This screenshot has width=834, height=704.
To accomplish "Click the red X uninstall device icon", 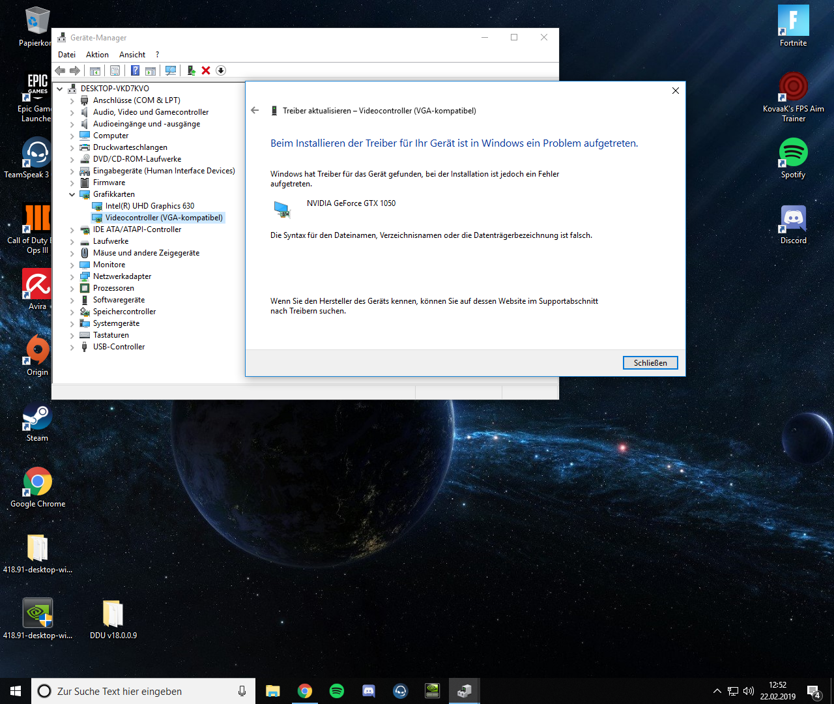I will click(206, 70).
